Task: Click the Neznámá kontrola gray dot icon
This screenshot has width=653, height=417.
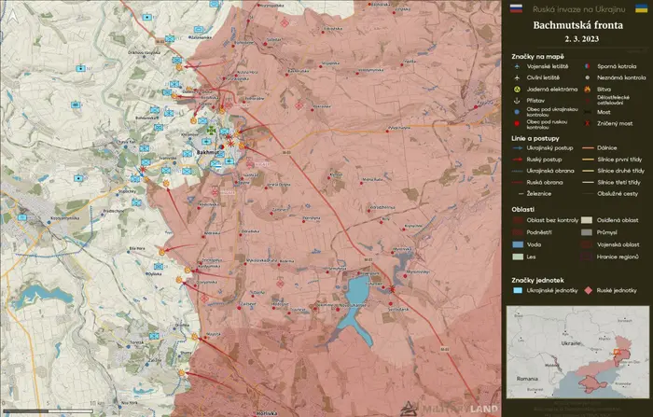Action: (587, 77)
